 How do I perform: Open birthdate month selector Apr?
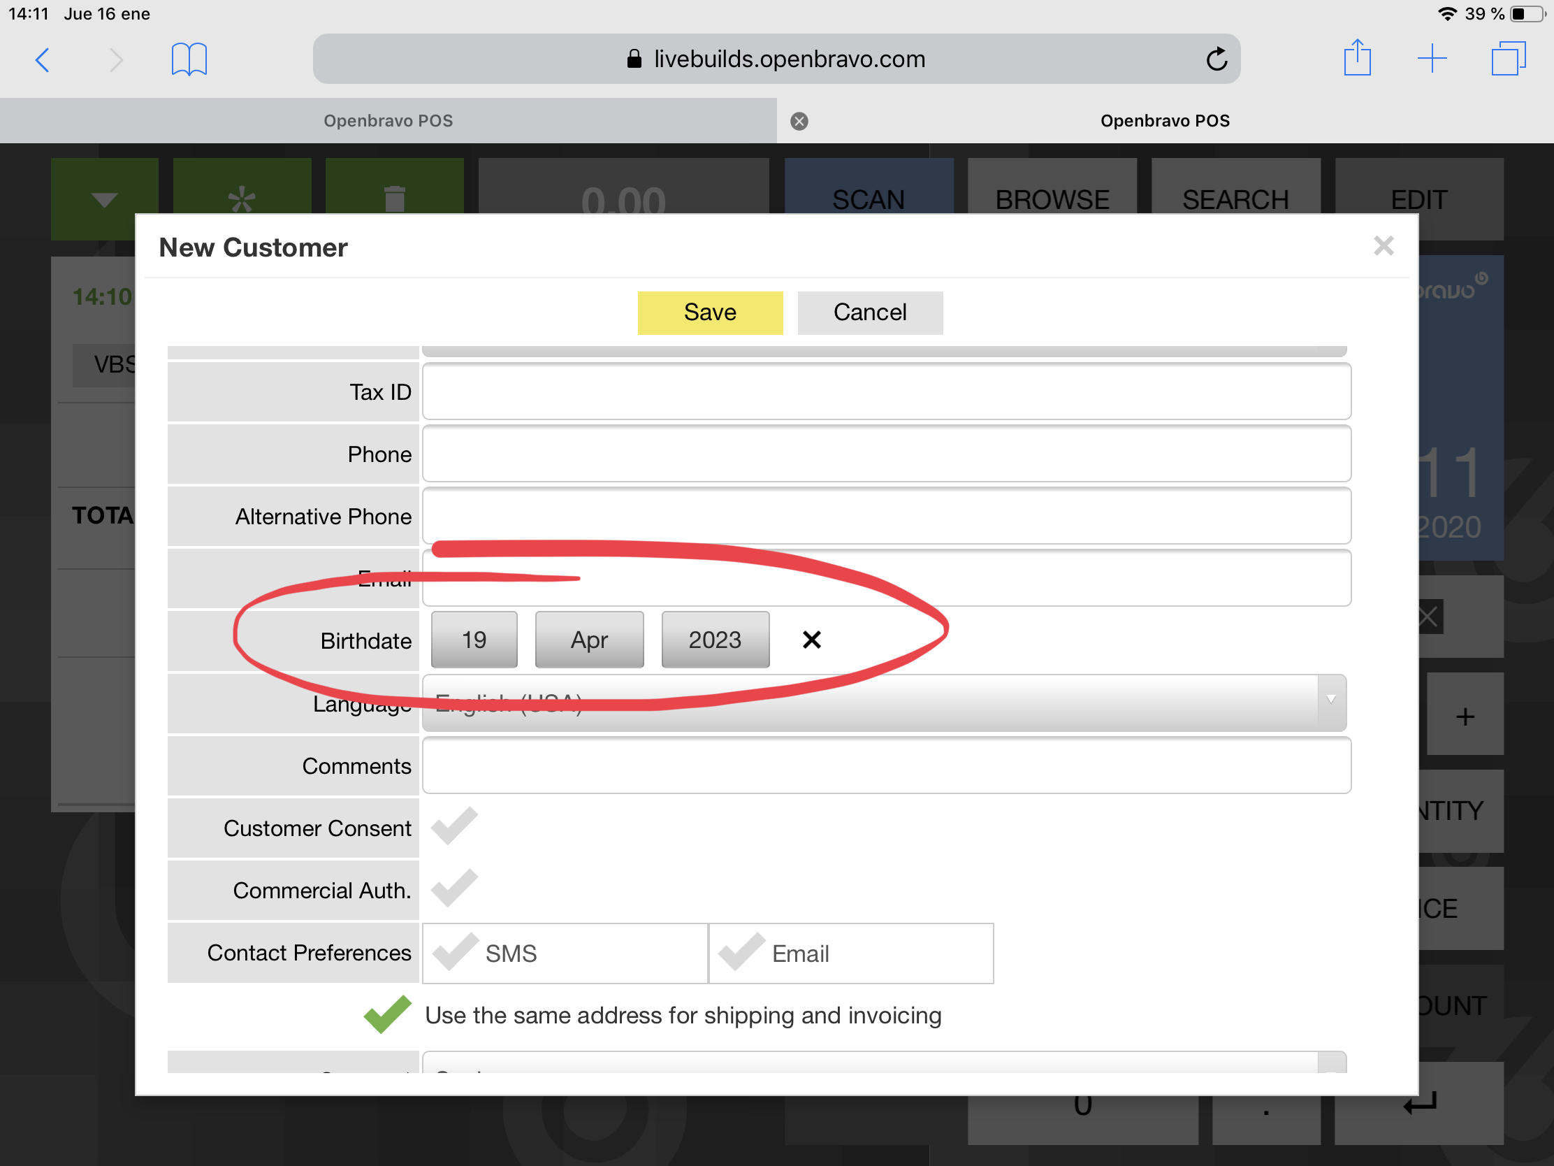pos(589,640)
